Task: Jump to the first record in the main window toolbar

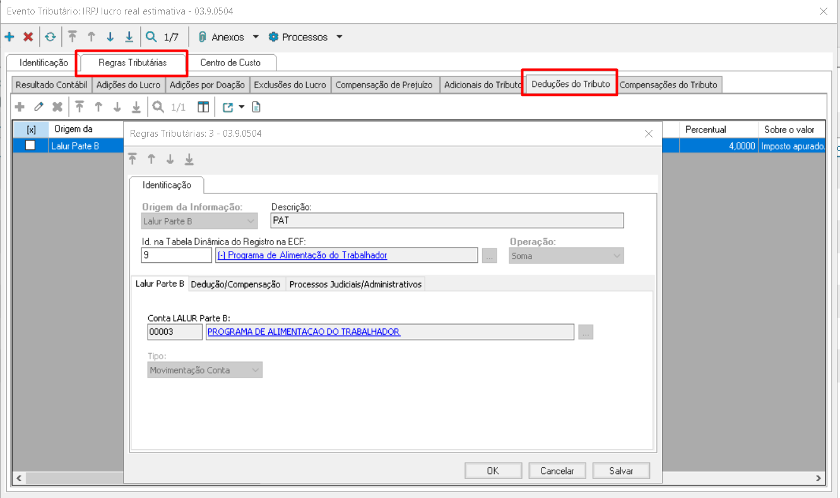Action: tap(73, 37)
